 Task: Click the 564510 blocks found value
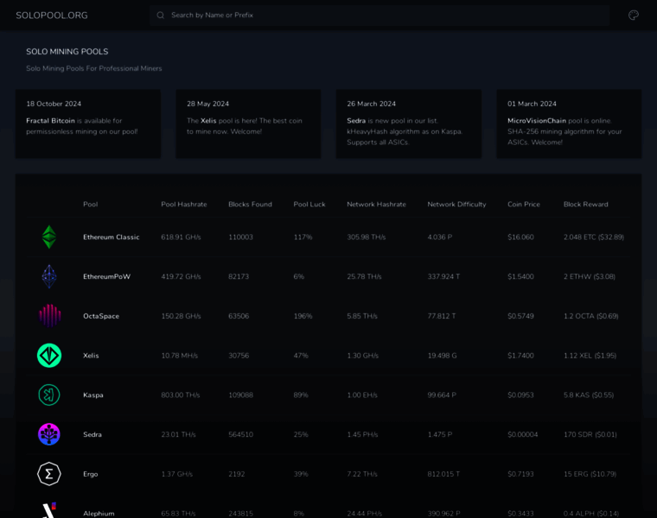click(240, 434)
